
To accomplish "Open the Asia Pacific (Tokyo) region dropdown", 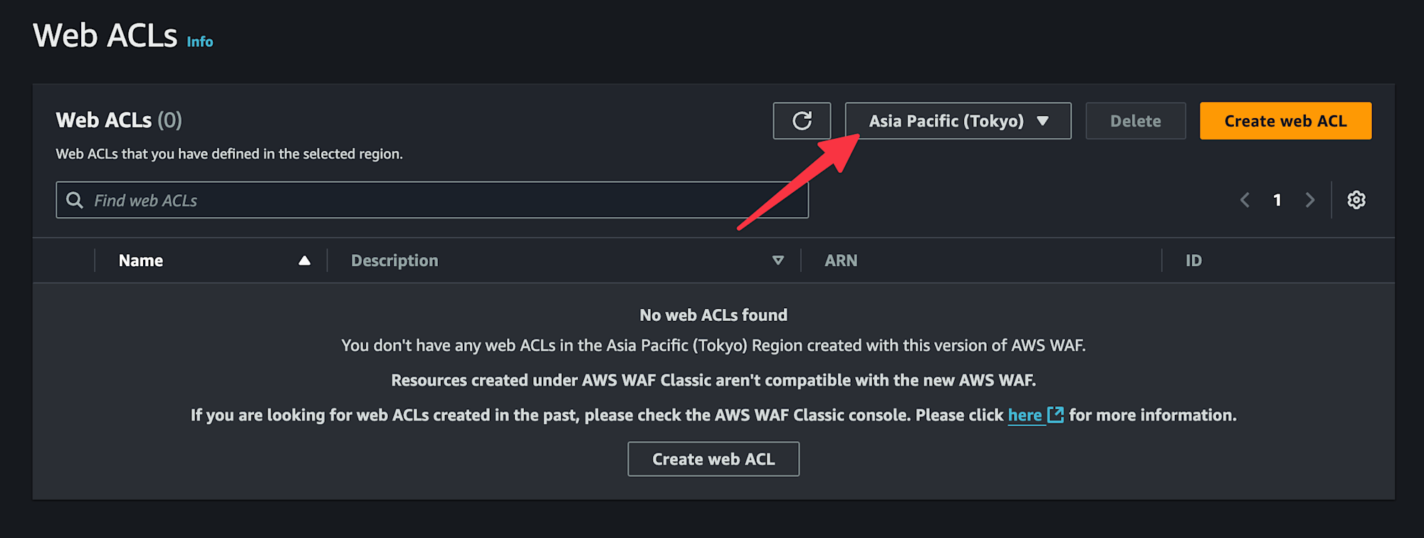I will 958,121.
